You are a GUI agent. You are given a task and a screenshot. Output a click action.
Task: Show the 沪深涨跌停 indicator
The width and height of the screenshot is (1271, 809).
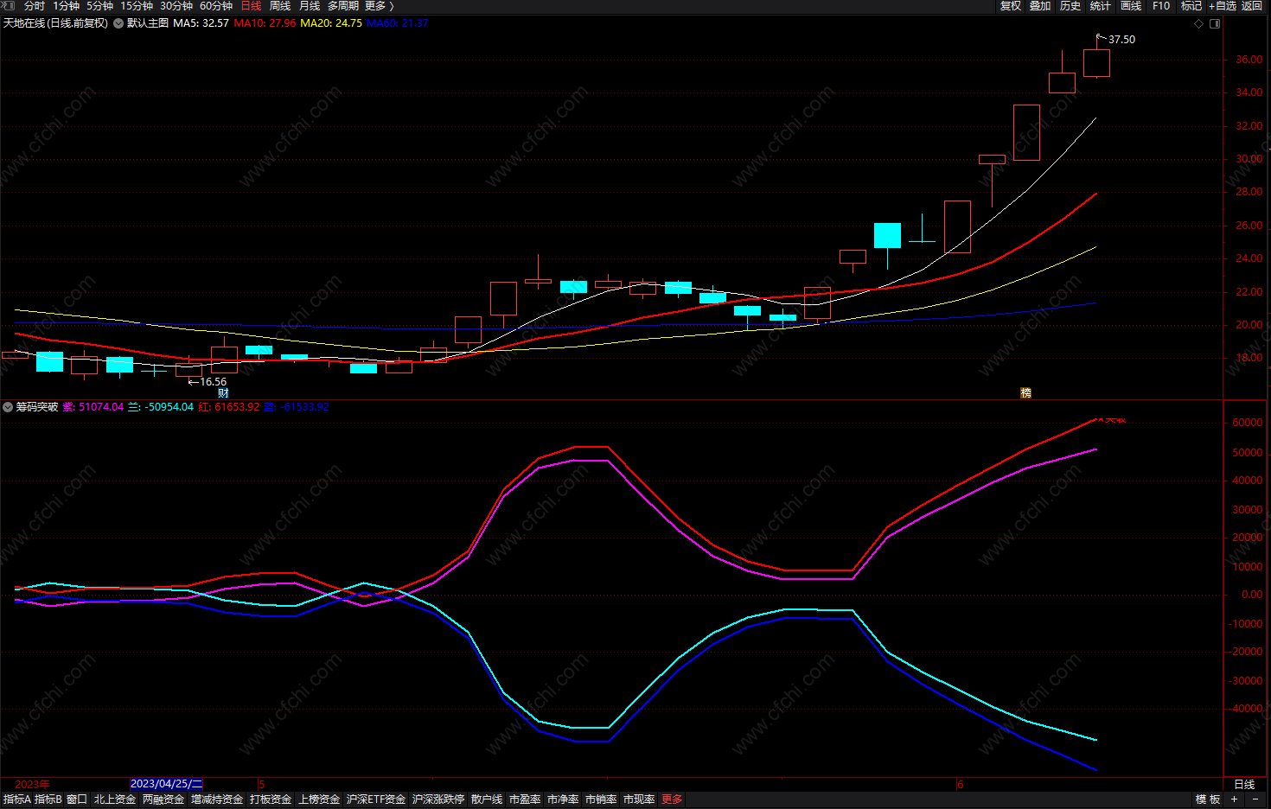[x=438, y=799]
